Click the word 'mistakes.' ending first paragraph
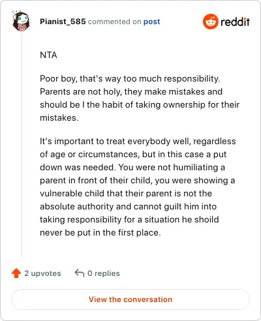The width and height of the screenshot is (261, 321). point(59,118)
